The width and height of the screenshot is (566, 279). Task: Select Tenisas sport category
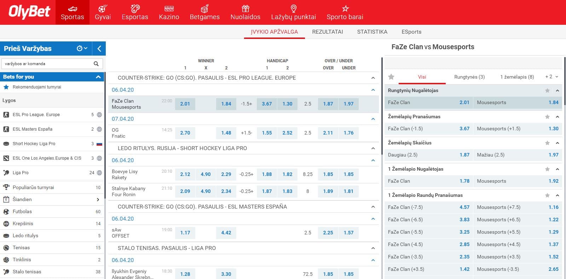click(x=52, y=247)
